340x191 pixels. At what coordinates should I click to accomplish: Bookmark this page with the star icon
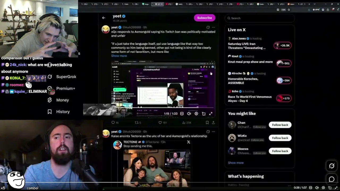[x=289, y=10]
